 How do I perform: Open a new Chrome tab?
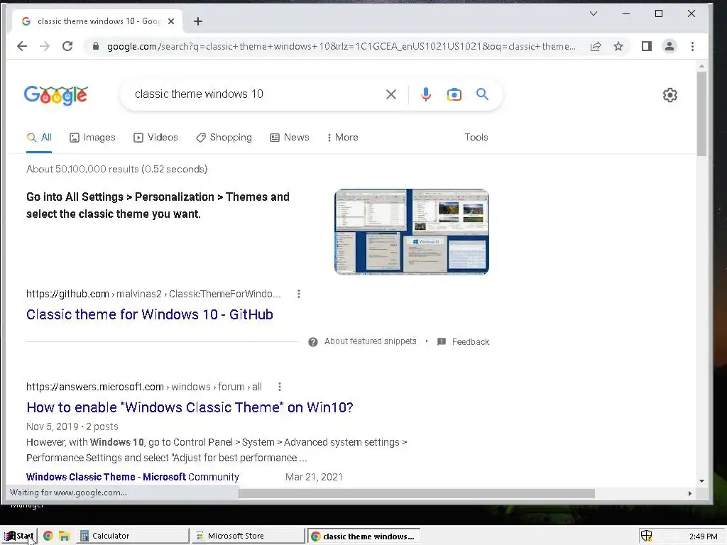[198, 21]
